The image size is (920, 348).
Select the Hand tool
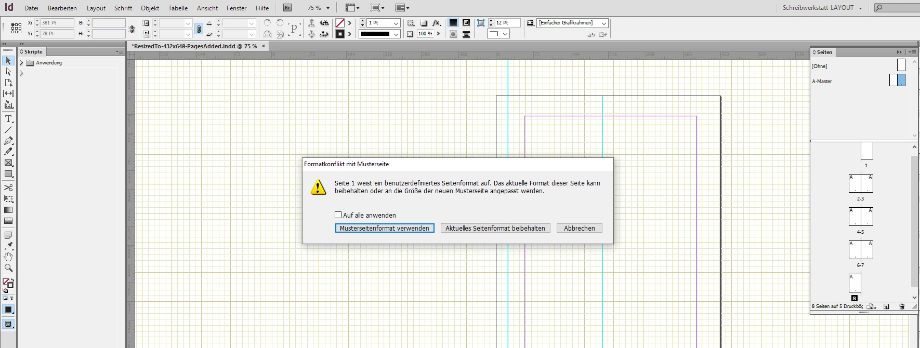point(8,257)
